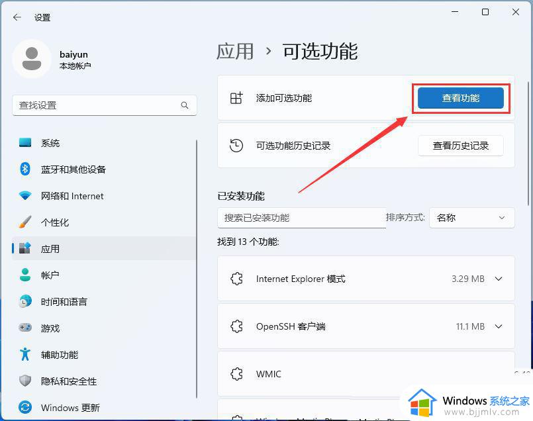The image size is (533, 421).
Task: Click the 11.1 MB size value
Action: coord(470,326)
